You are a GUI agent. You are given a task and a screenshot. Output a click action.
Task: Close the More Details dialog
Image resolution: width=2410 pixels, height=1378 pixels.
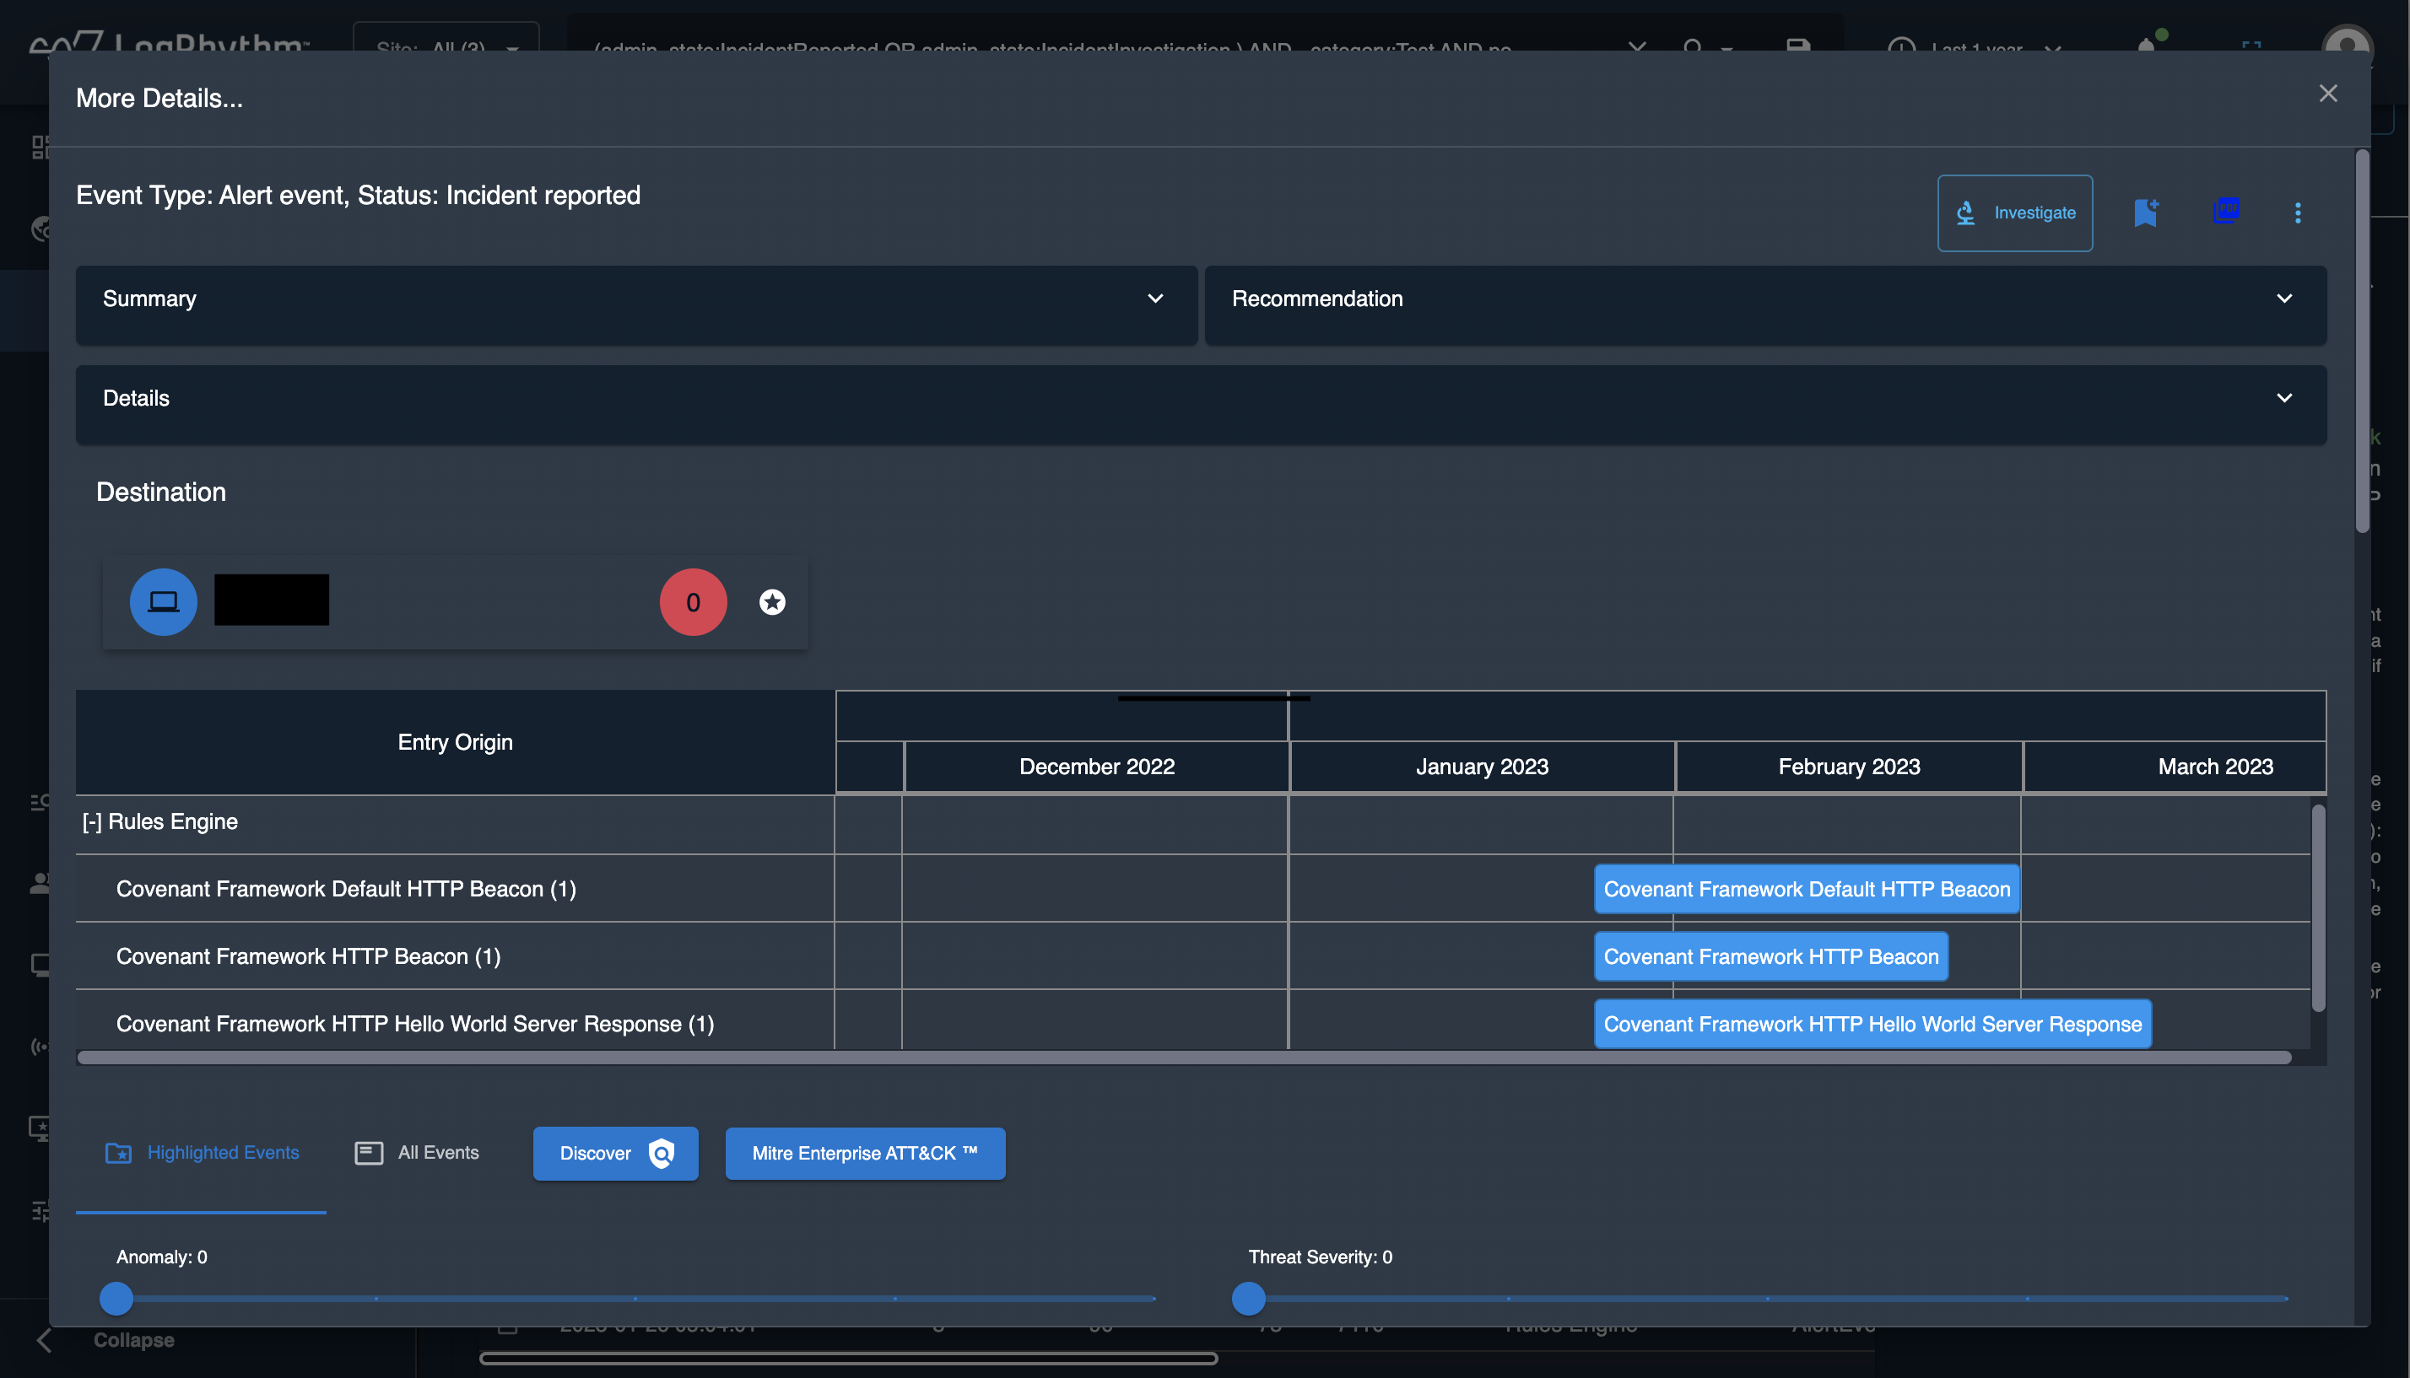[x=2327, y=94]
